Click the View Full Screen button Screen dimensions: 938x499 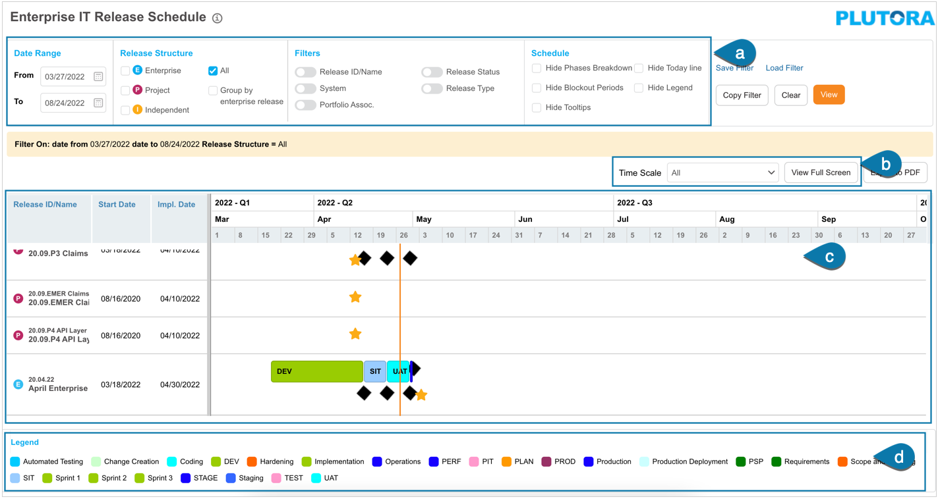point(821,172)
